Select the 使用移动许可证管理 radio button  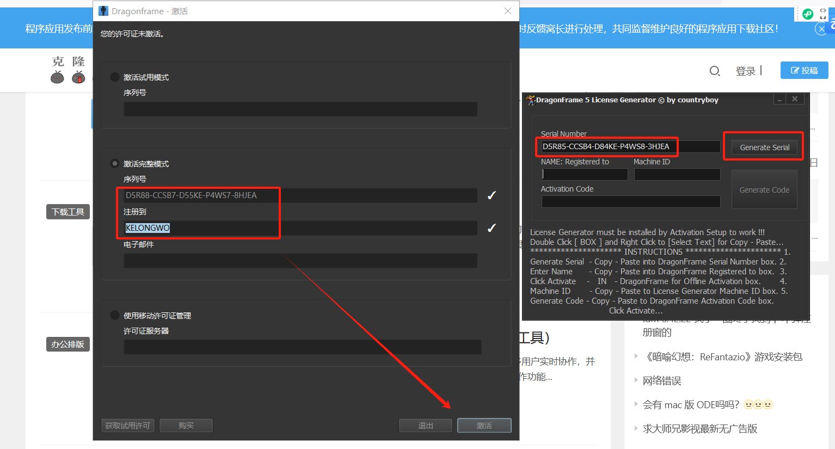pyautogui.click(x=115, y=315)
